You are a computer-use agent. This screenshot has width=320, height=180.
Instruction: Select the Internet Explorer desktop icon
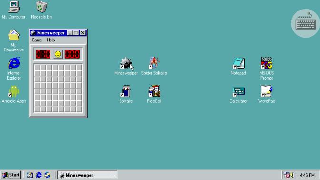[14, 63]
